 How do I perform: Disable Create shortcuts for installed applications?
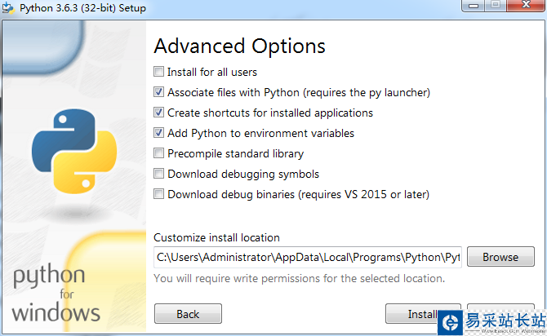159,113
